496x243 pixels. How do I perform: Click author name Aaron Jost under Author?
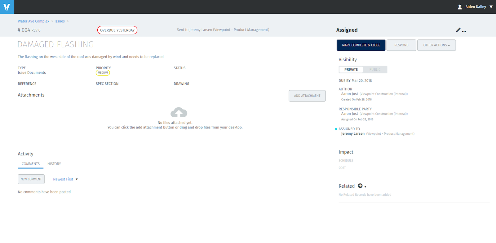(350, 94)
